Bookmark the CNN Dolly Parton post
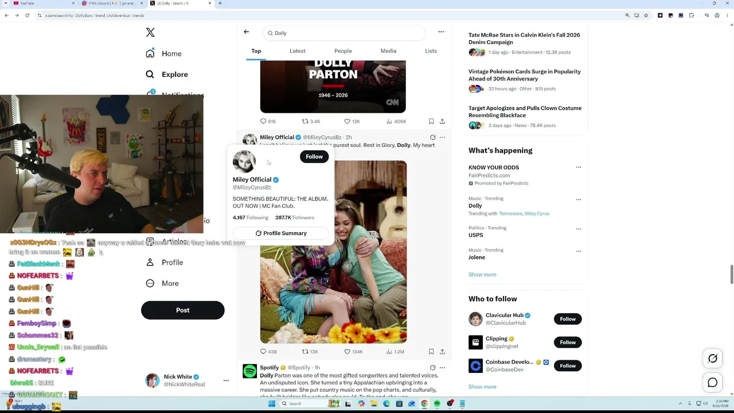 [x=431, y=122]
